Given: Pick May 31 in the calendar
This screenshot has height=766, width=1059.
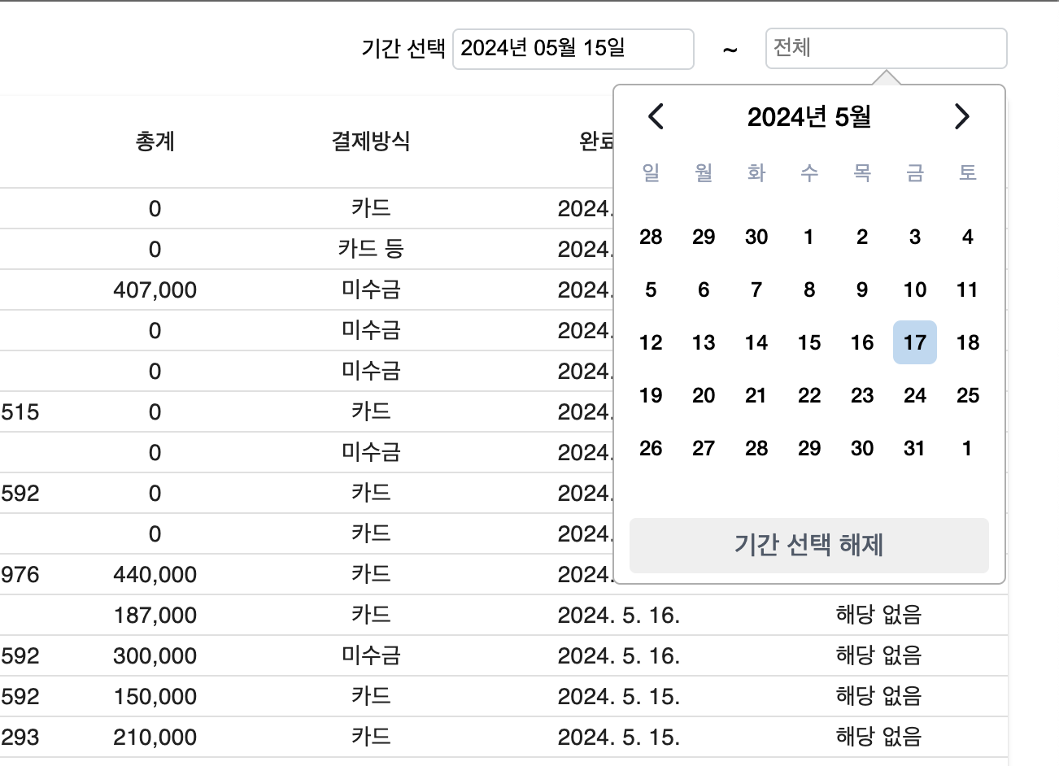Looking at the screenshot, I should [x=914, y=448].
